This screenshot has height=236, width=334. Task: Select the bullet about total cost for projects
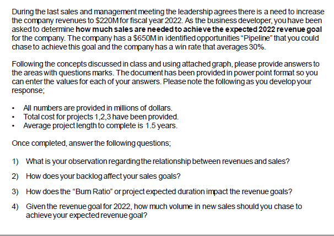pos(100,118)
